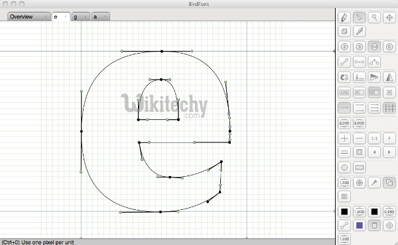
Task: Toggle the grid display button
Action: point(389,108)
